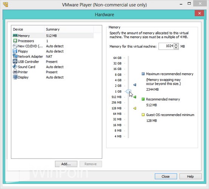Viewport: 209px width, 189px height.
Task: Select the Network Adapter row label
Action: (31, 56)
